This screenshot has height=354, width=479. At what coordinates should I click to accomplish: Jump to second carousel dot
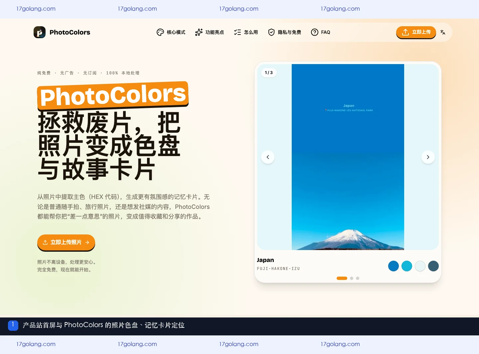pos(352,278)
